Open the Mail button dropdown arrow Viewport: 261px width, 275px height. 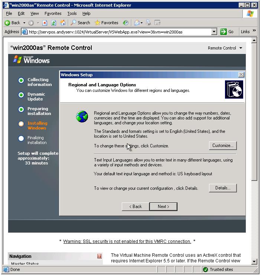click(x=141, y=23)
